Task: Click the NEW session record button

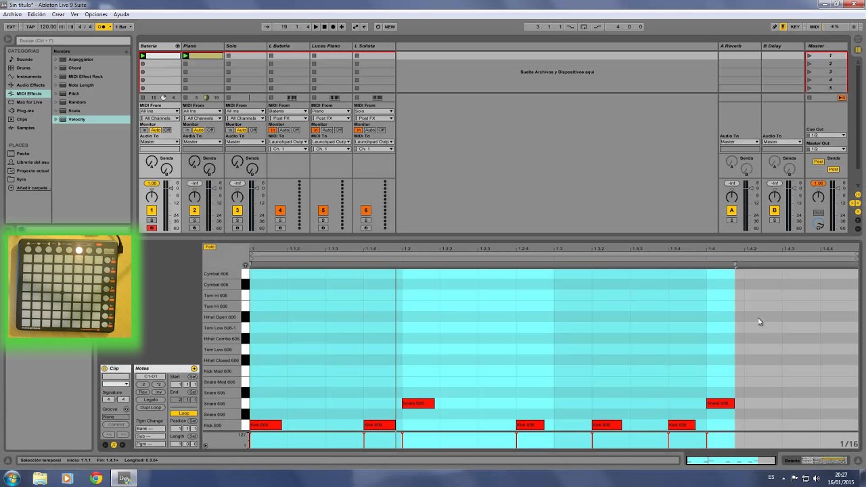Action: point(390,27)
